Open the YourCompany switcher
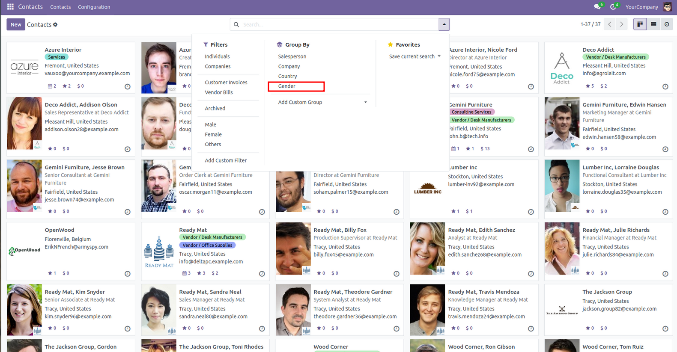Screen dimensions: 677x352 click(x=641, y=7)
